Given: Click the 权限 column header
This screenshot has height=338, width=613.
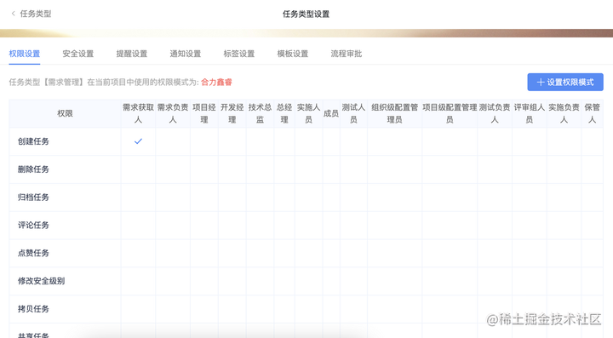Looking at the screenshot, I should coord(65,113).
